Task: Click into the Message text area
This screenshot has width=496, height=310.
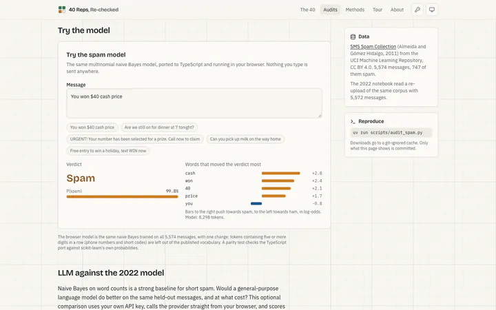Action: pyautogui.click(x=194, y=103)
